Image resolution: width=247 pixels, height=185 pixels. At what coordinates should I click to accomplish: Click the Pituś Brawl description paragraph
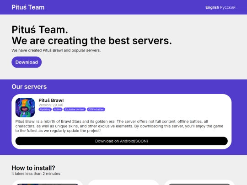click(119, 126)
